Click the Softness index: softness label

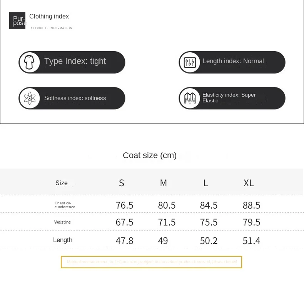[75, 98]
